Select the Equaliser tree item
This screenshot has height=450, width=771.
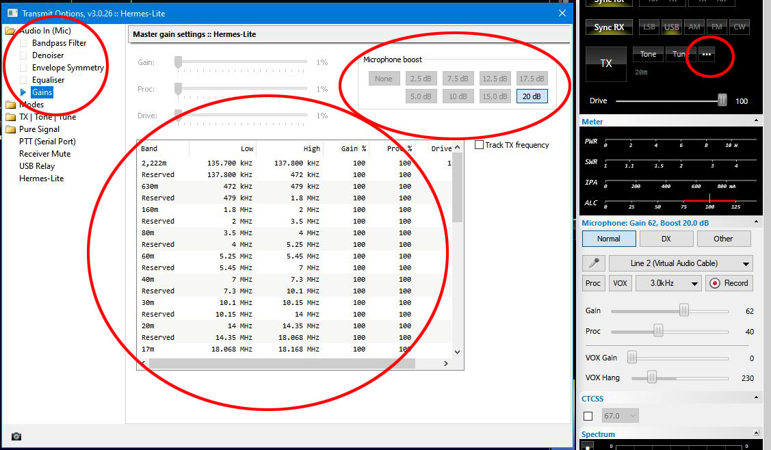[48, 80]
